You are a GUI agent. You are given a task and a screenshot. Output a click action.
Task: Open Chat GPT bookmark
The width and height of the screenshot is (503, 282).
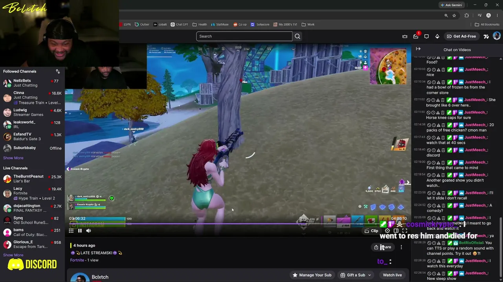(x=179, y=24)
